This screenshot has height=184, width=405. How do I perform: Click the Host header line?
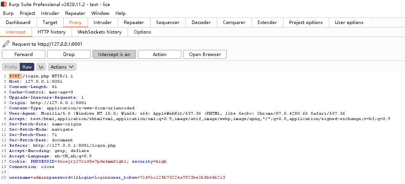pyautogui.click(x=36, y=82)
